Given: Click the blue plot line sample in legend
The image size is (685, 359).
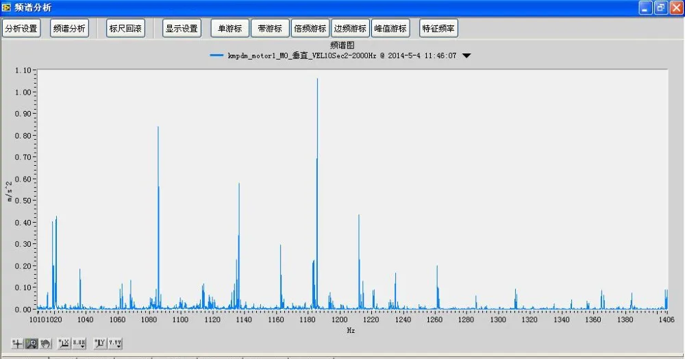Looking at the screenshot, I should [x=218, y=56].
